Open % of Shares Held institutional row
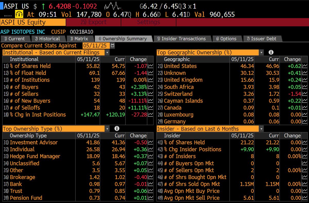Screen dimensions: 309x203 78,66
